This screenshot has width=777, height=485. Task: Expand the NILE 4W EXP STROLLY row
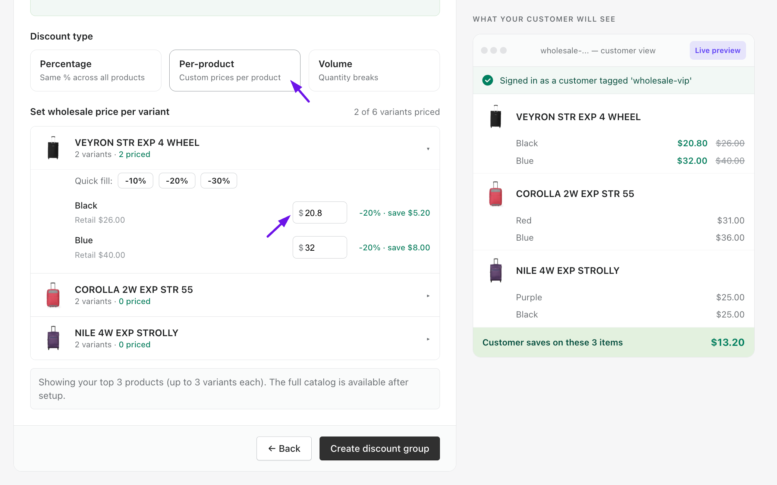235,338
